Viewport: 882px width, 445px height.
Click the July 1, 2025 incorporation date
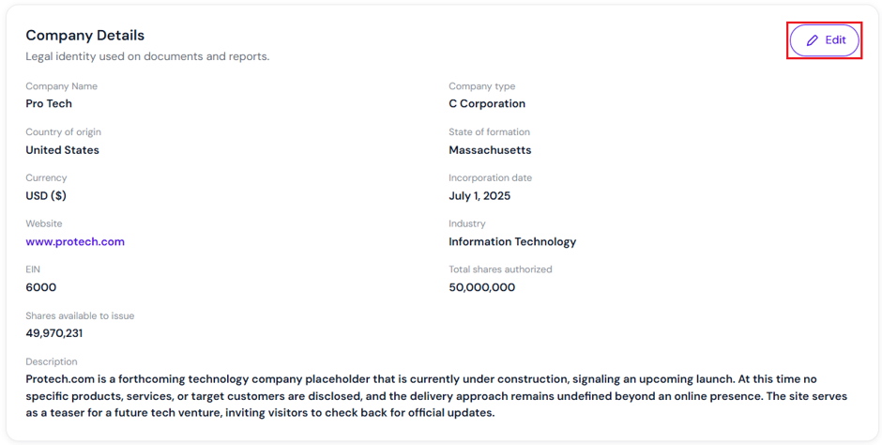point(479,196)
